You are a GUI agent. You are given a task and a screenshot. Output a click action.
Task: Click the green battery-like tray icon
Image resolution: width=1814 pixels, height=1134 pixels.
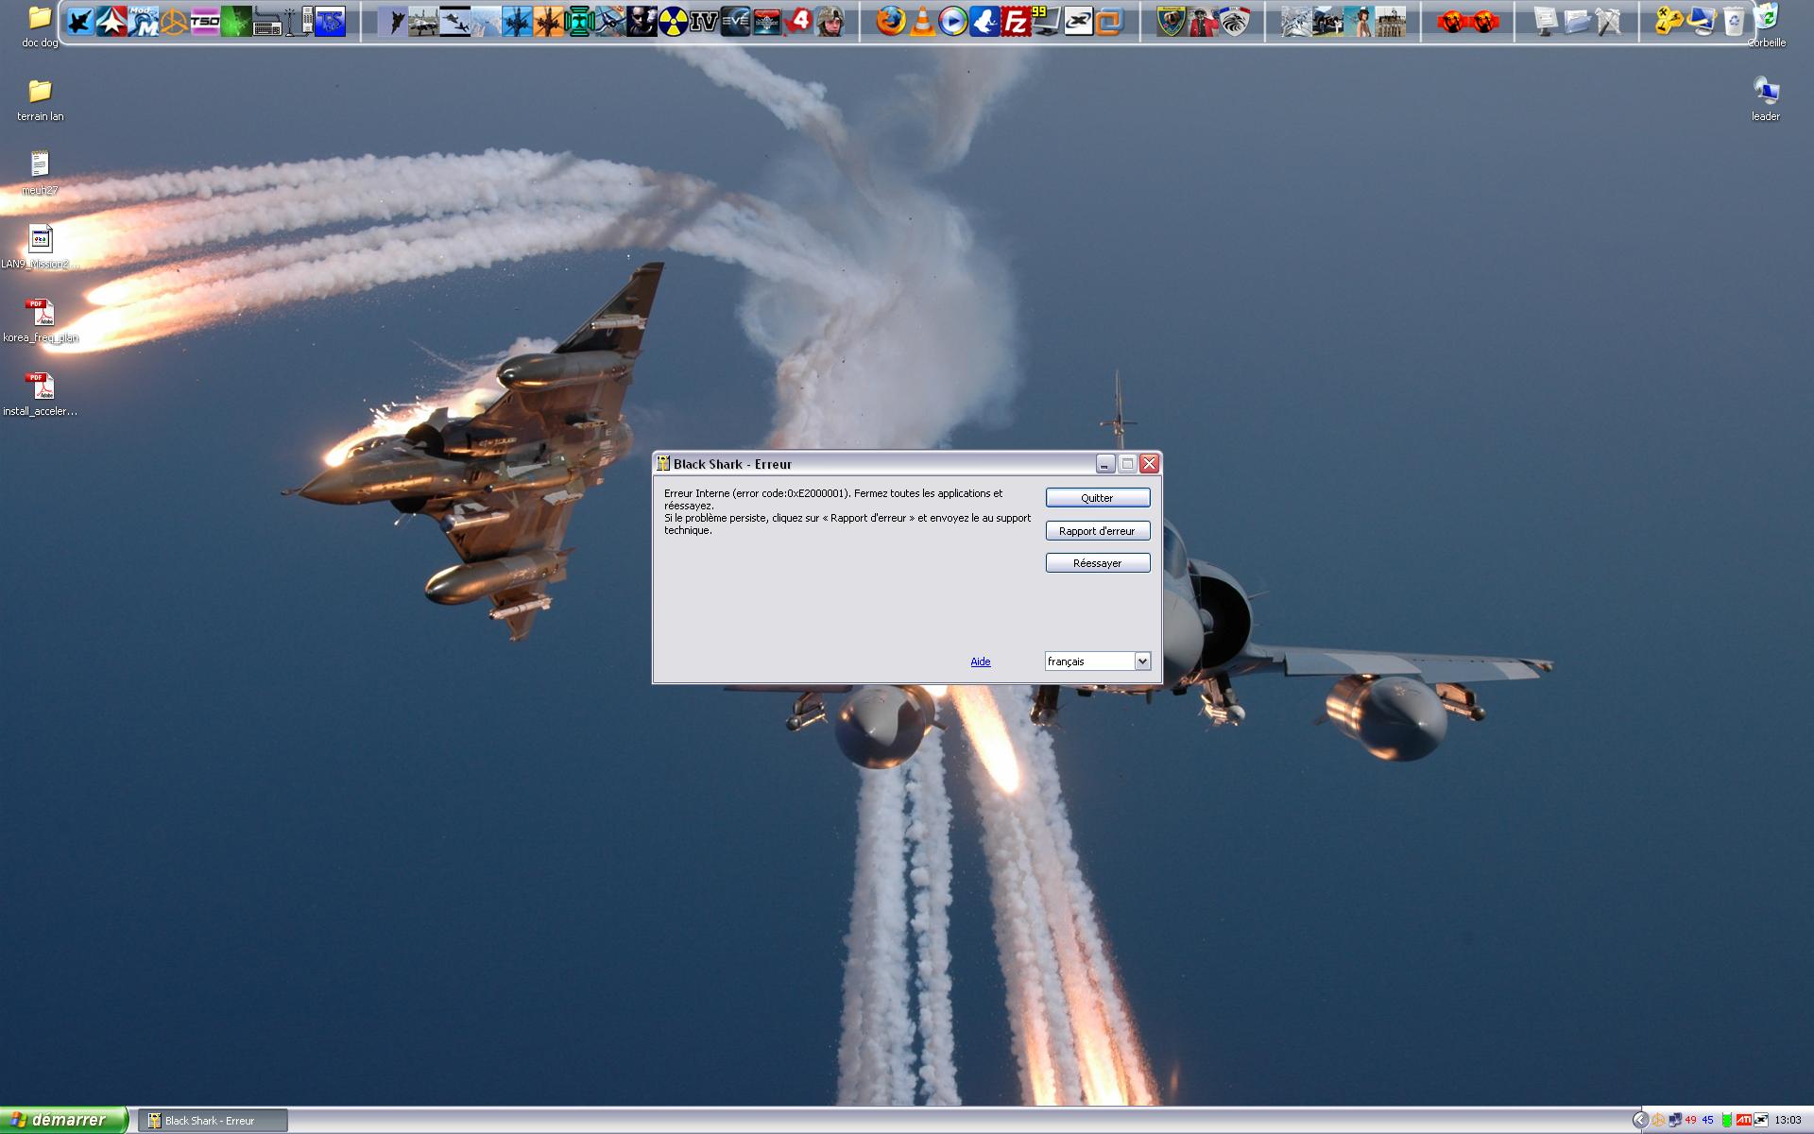click(x=1727, y=1121)
